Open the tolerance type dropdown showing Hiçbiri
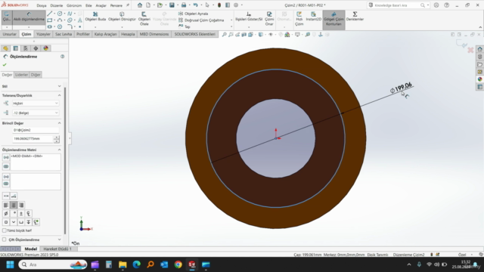The width and height of the screenshot is (484, 272). pos(36,104)
